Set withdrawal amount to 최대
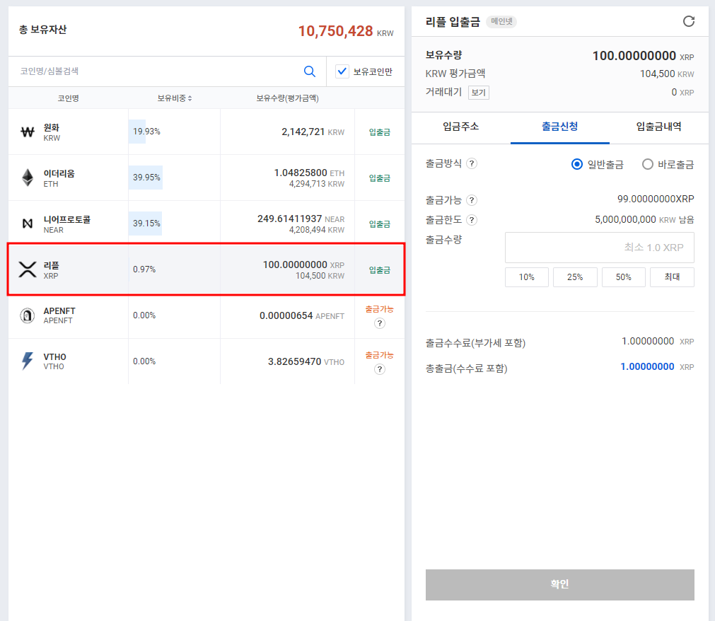The height and width of the screenshot is (621, 715). click(x=672, y=277)
